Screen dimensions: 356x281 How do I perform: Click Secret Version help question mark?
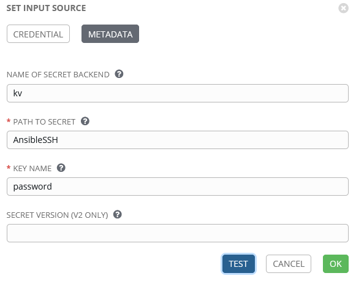click(x=118, y=214)
